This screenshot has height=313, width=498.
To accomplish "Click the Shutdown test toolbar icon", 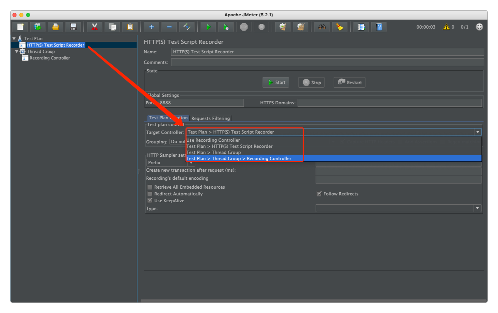I will [261, 27].
